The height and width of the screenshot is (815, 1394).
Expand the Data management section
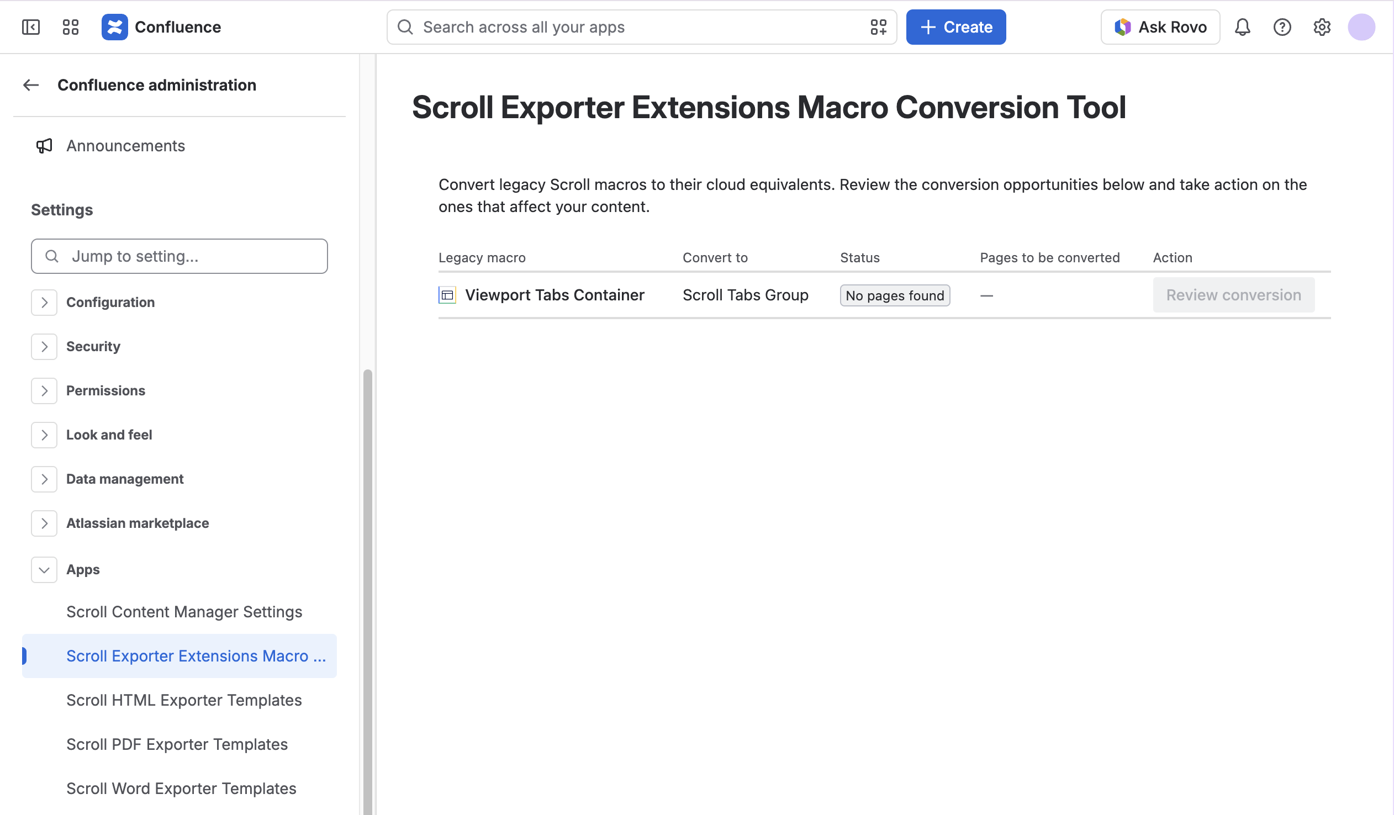pos(44,479)
